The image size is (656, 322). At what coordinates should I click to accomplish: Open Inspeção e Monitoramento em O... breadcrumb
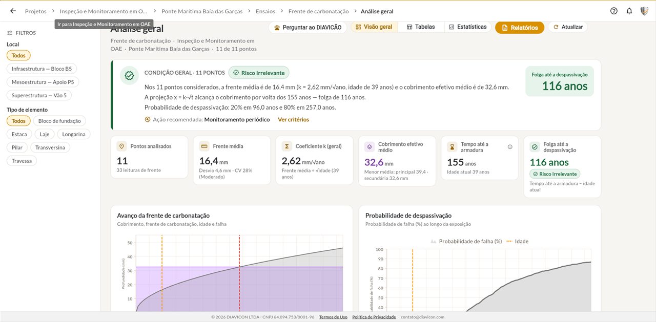pyautogui.click(x=104, y=11)
